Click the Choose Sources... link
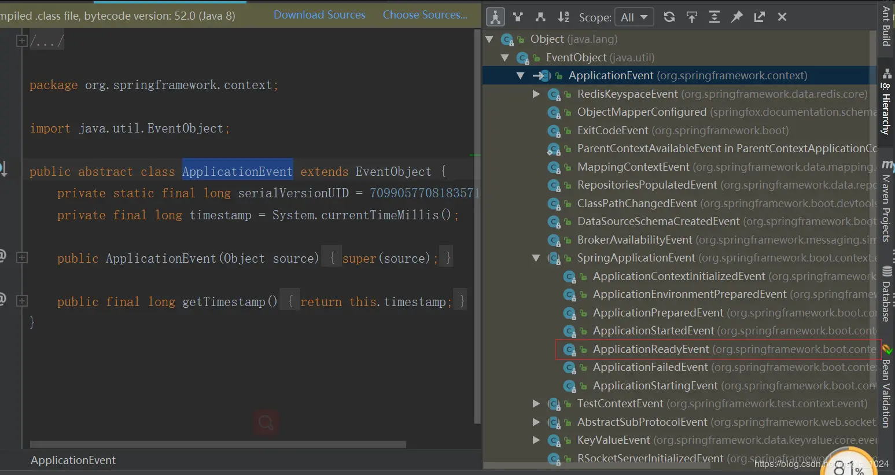 (425, 15)
